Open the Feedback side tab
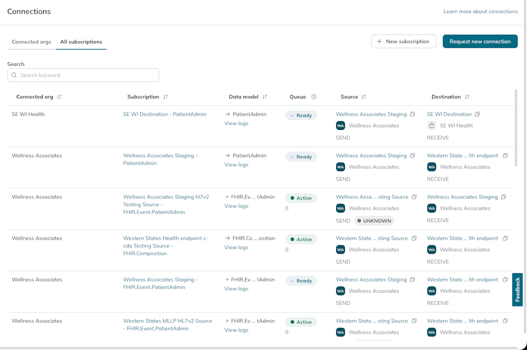Viewport: 527px width, 350px height. [x=518, y=289]
